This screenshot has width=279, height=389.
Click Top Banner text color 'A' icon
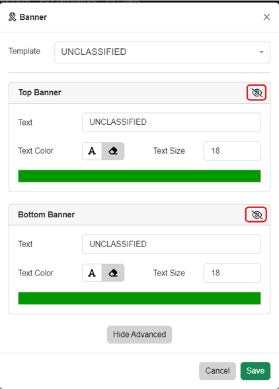(x=92, y=151)
